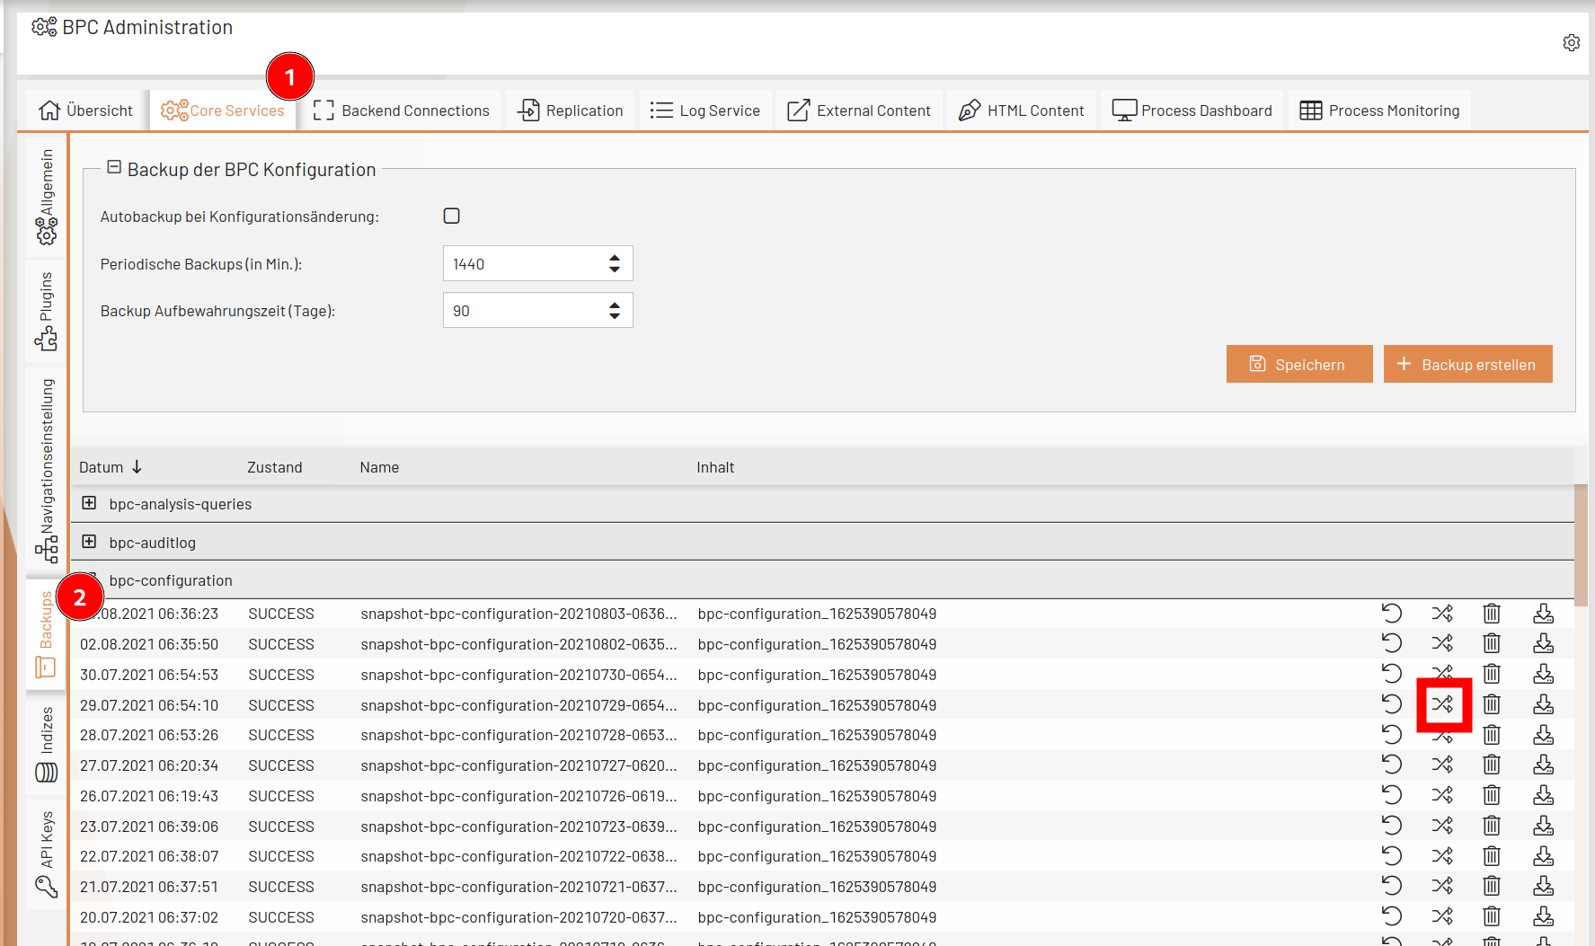
Task: Download the snapshot from 27.07.2021
Action: (1544, 765)
